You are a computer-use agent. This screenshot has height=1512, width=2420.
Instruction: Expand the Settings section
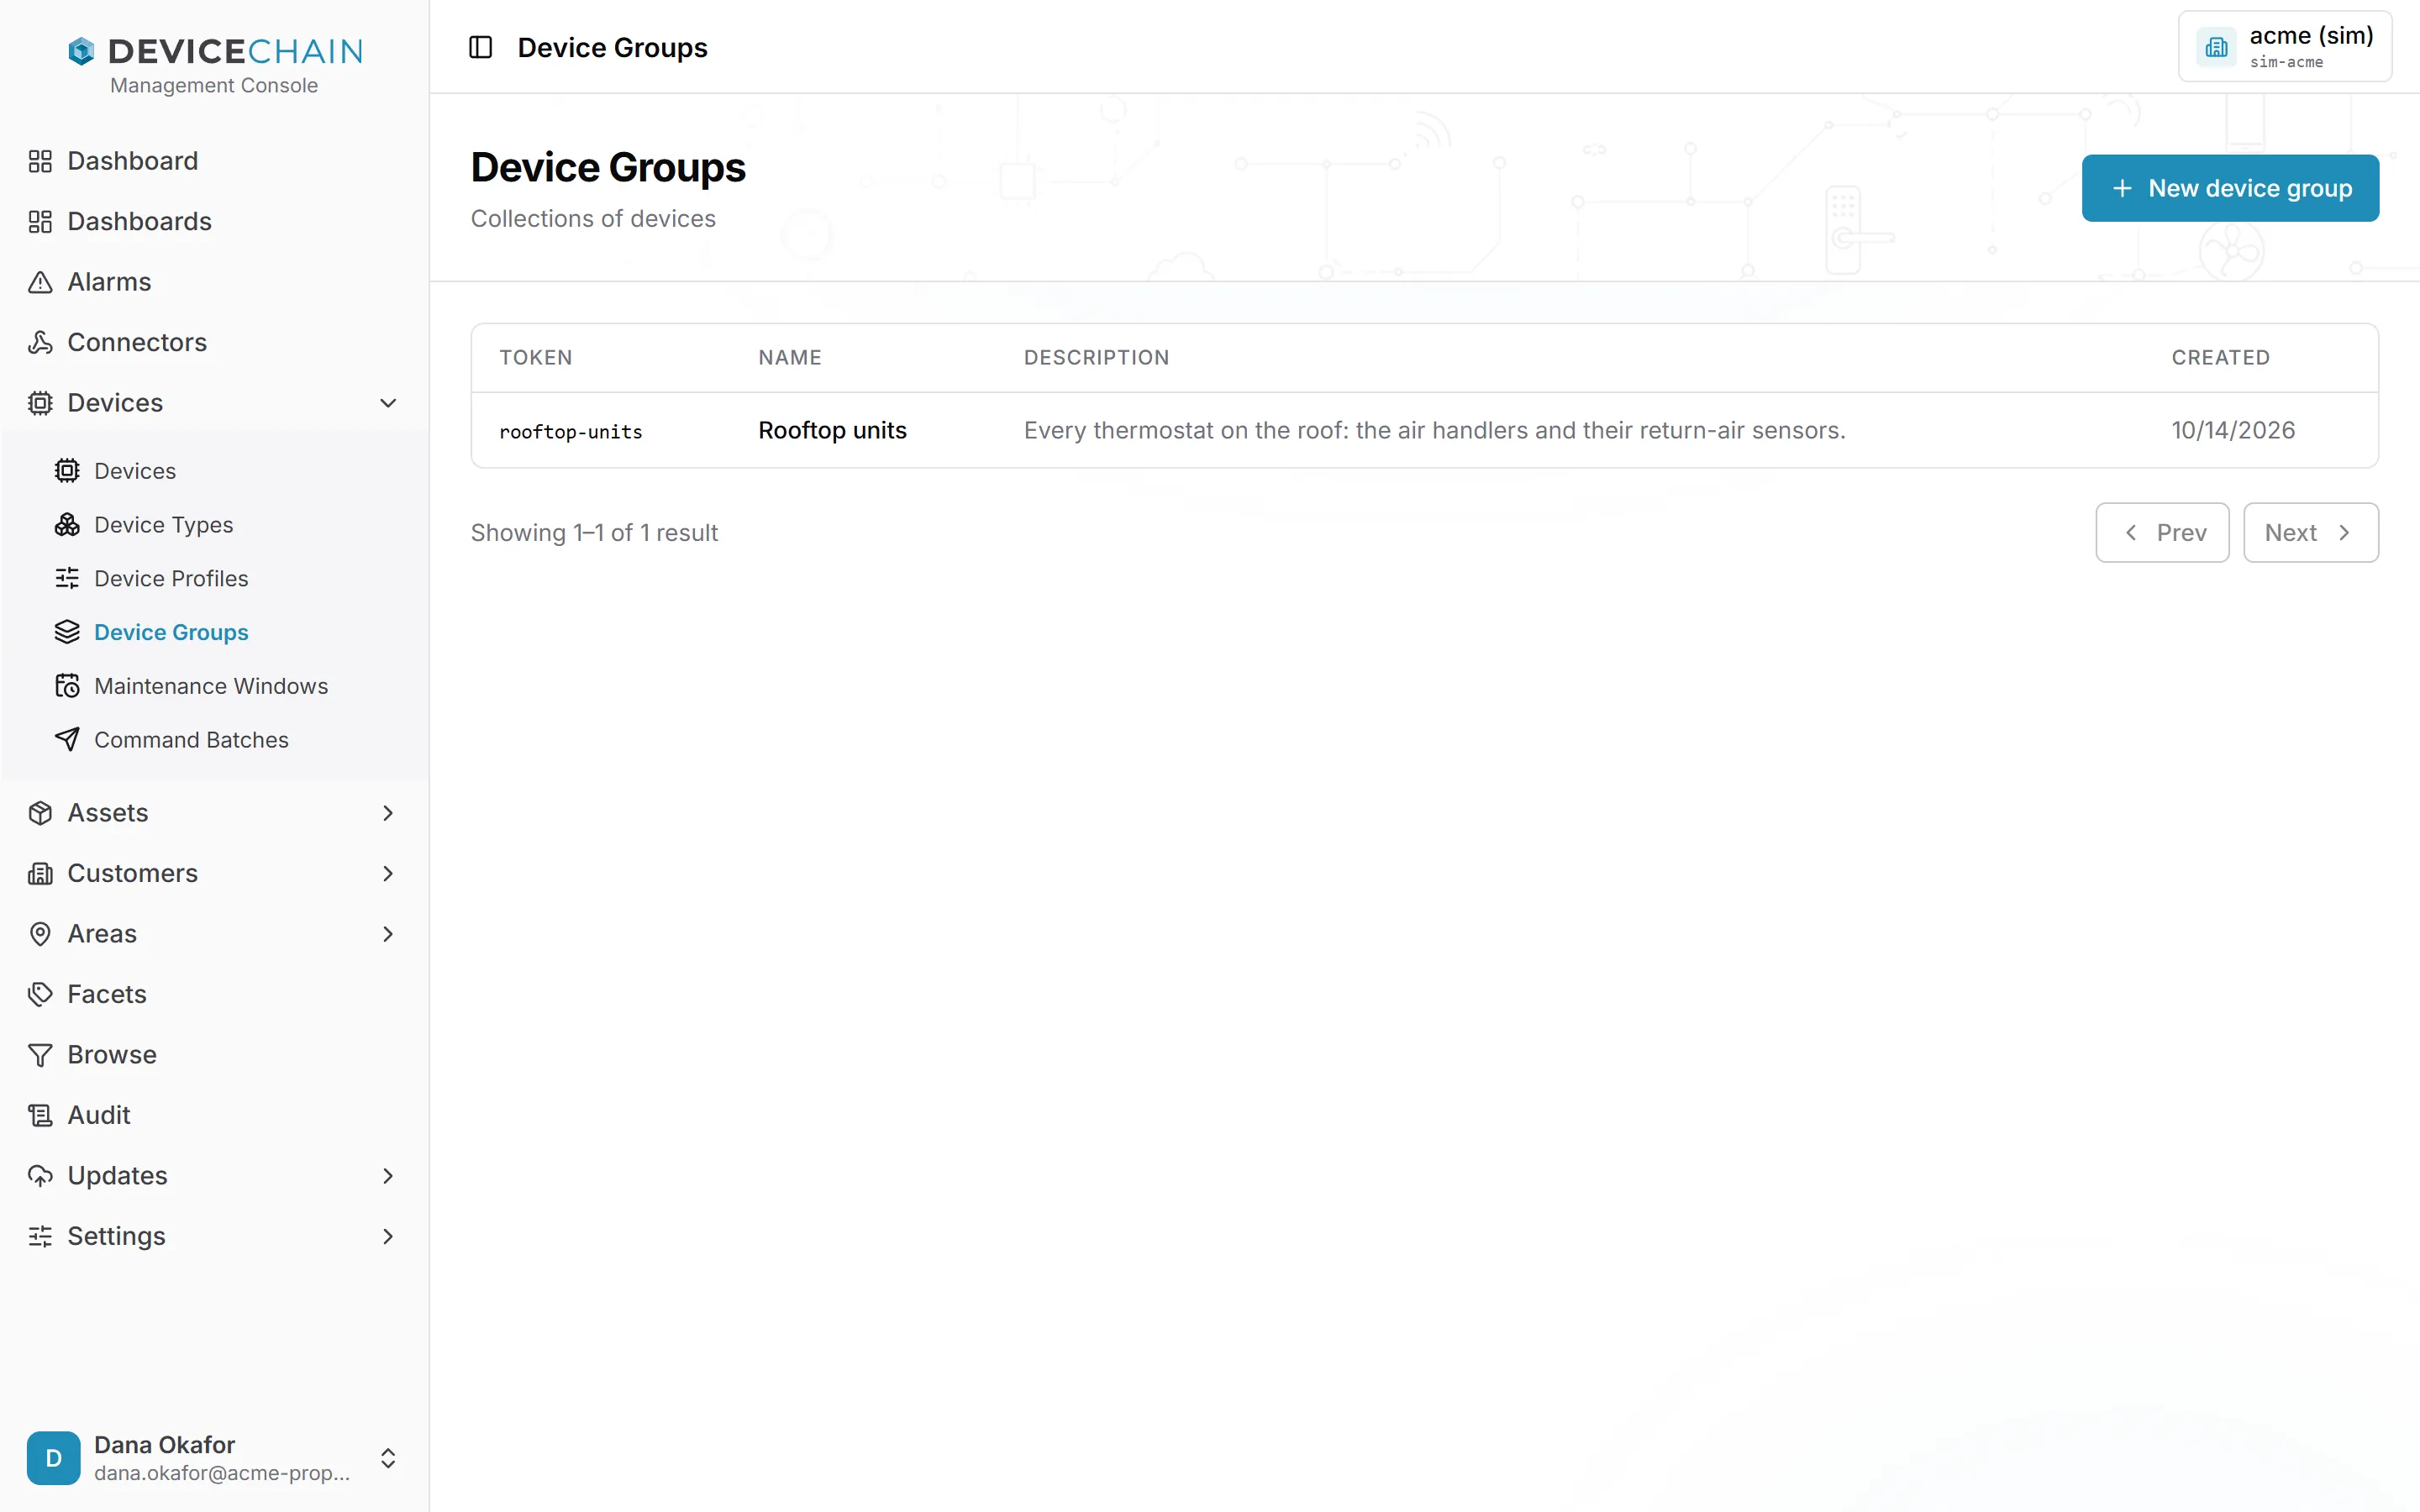pyautogui.click(x=388, y=1236)
